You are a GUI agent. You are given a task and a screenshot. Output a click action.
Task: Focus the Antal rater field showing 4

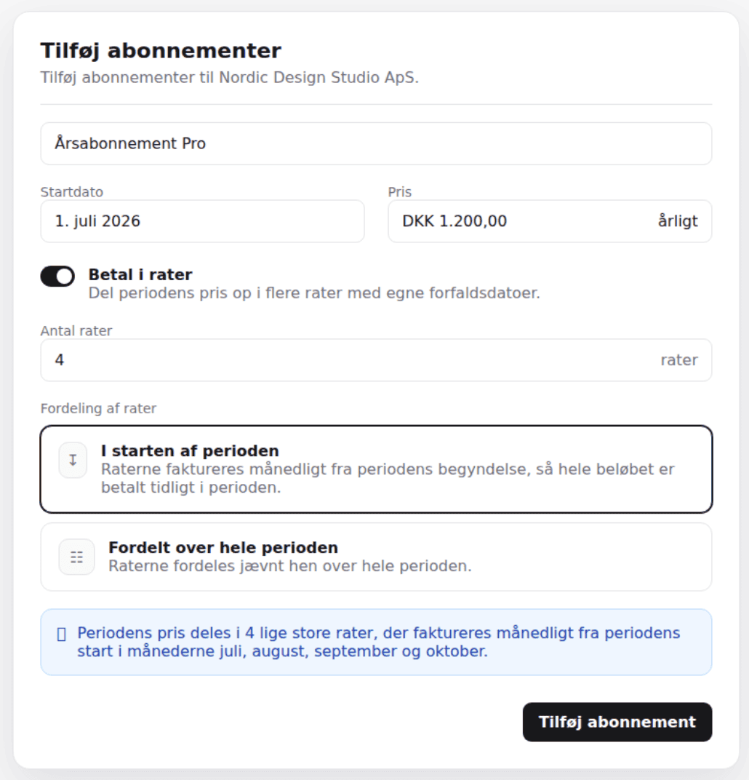click(376, 360)
